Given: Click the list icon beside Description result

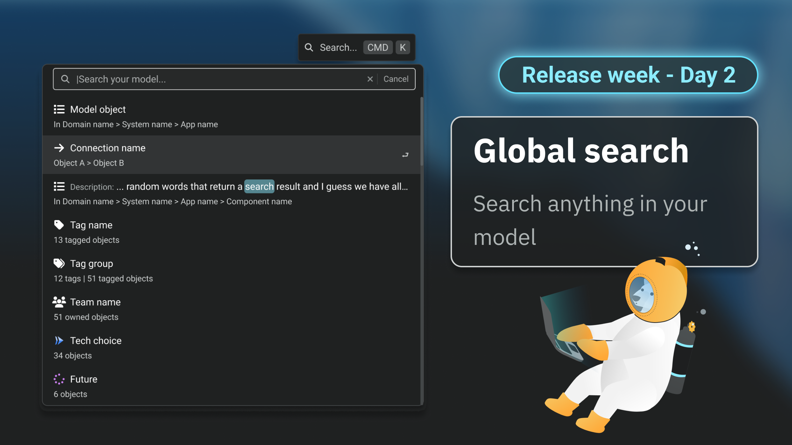Looking at the screenshot, I should 59,186.
